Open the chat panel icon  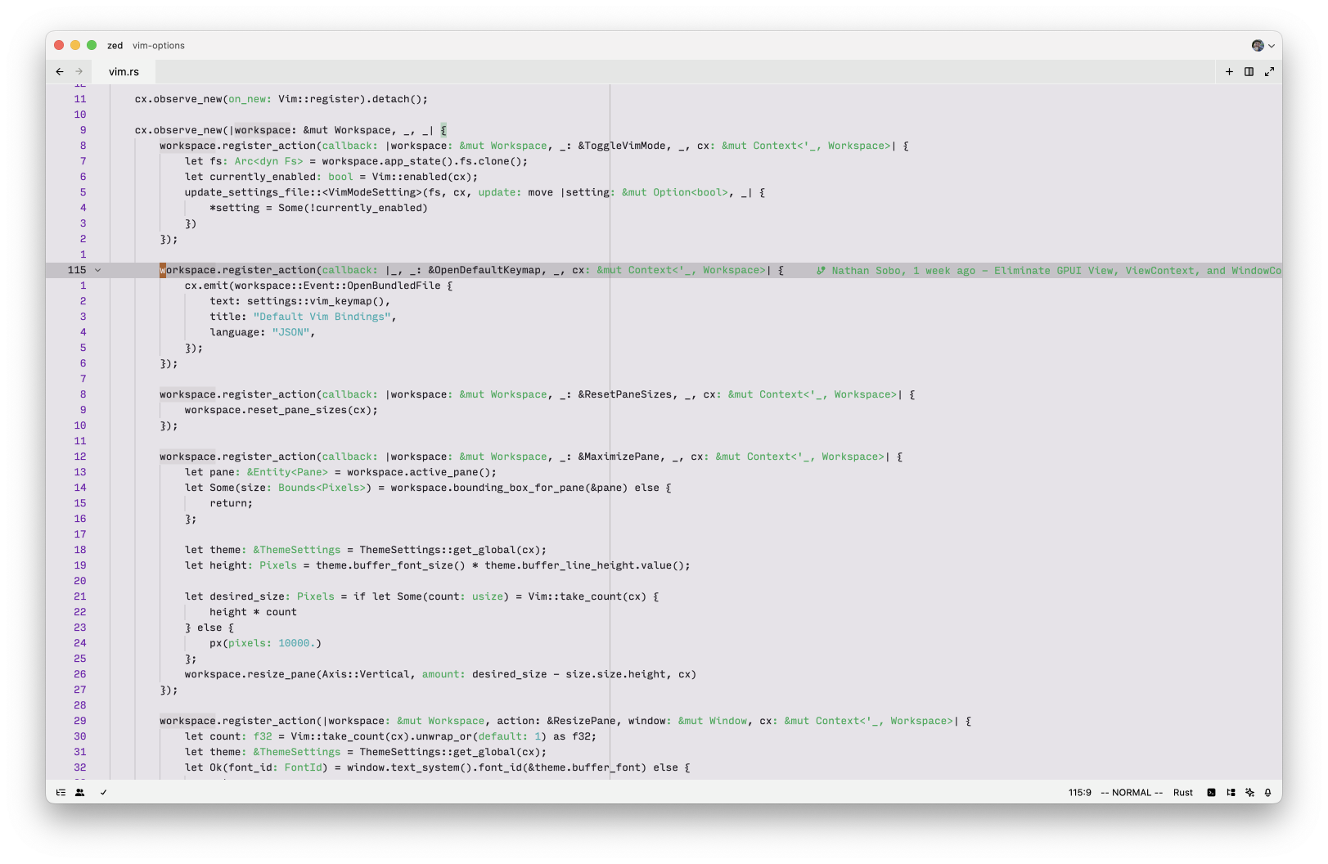tap(1231, 793)
